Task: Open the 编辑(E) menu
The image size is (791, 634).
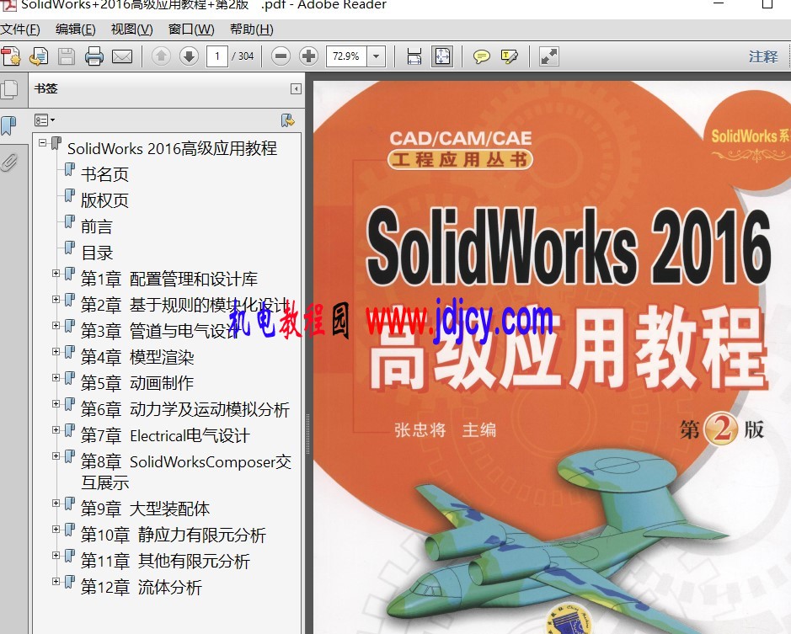Action: tap(76, 29)
